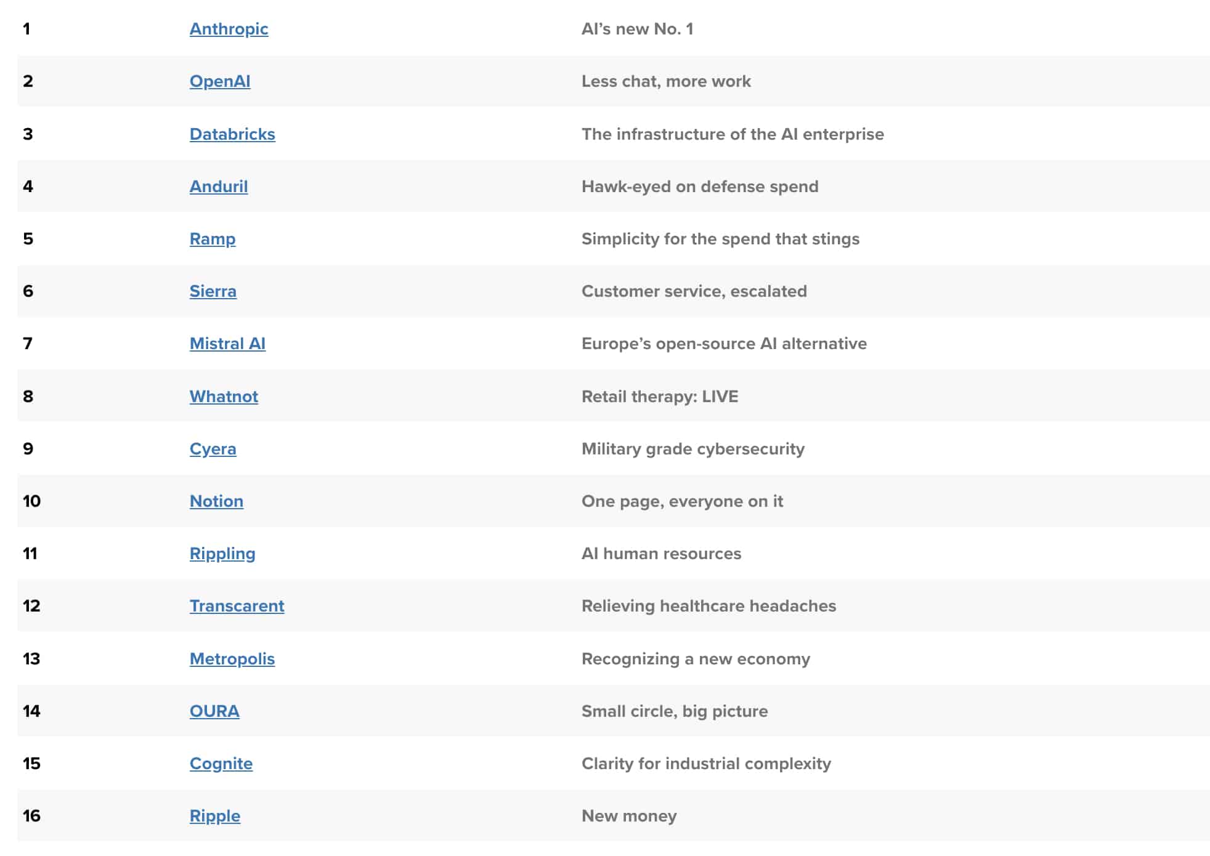This screenshot has width=1210, height=856.
Task: Click the Transcarent link
Action: click(x=237, y=606)
